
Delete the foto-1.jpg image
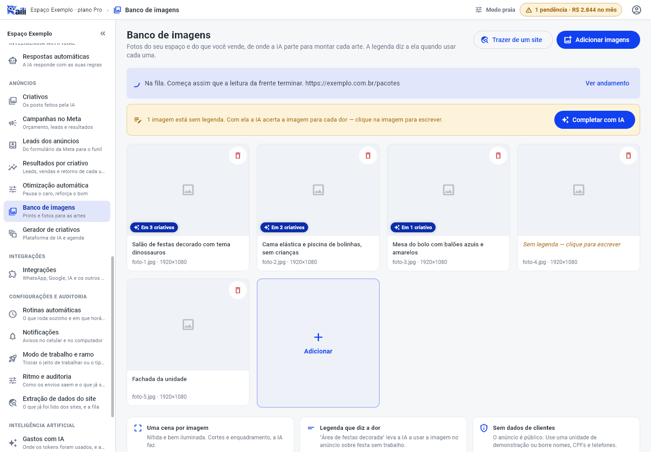coord(238,155)
